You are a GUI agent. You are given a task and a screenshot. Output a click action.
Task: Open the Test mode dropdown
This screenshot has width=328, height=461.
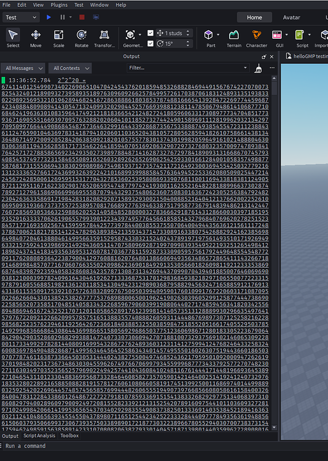(20, 17)
